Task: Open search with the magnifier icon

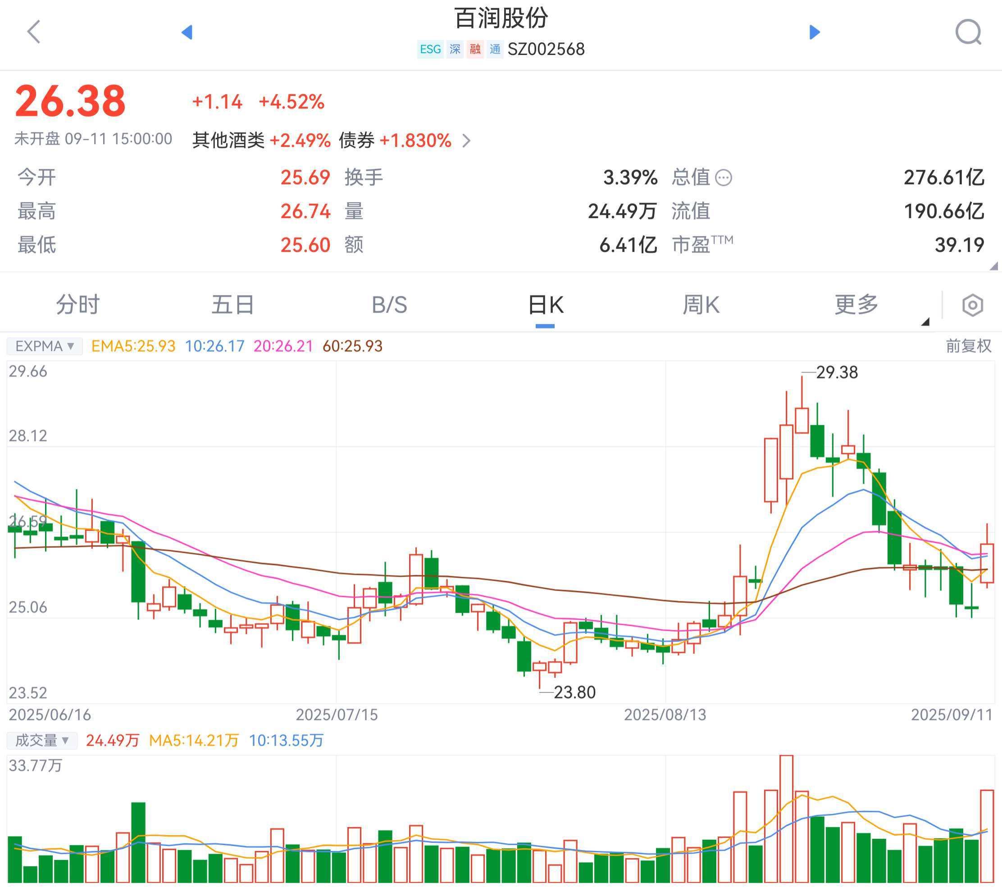Action: tap(969, 32)
